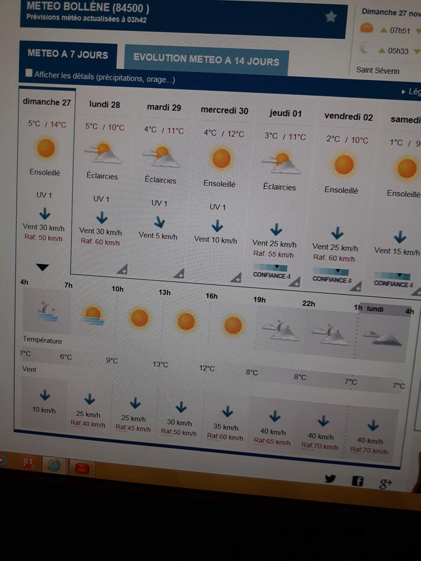Click wind direction arrow for mercredi 30
The width and height of the screenshot is (421, 561).
[x=217, y=226]
